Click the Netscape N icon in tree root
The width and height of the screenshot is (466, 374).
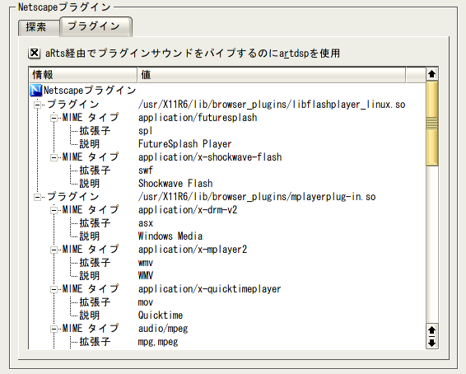(x=36, y=91)
